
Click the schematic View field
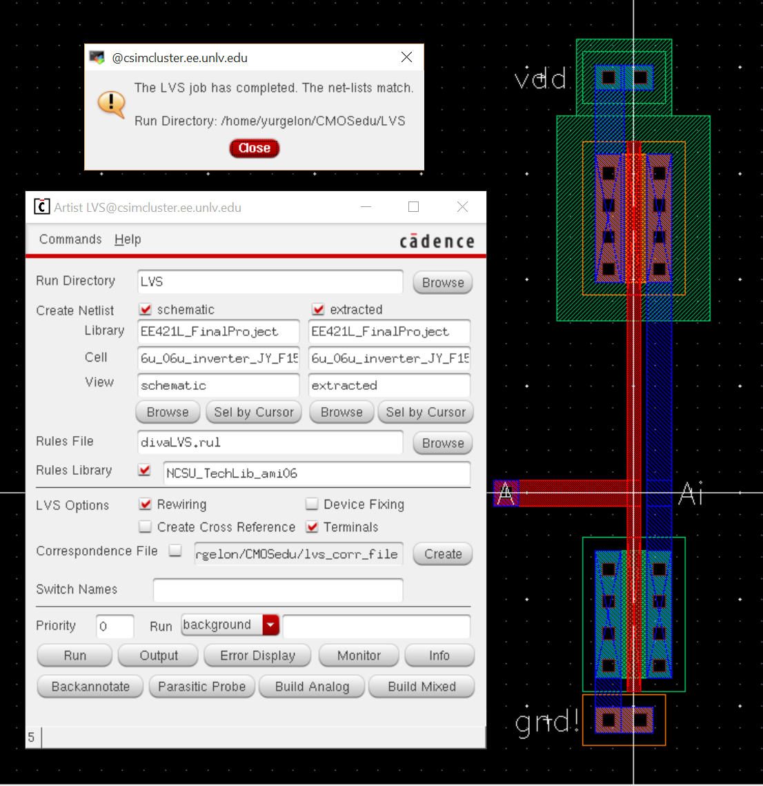pyautogui.click(x=219, y=385)
